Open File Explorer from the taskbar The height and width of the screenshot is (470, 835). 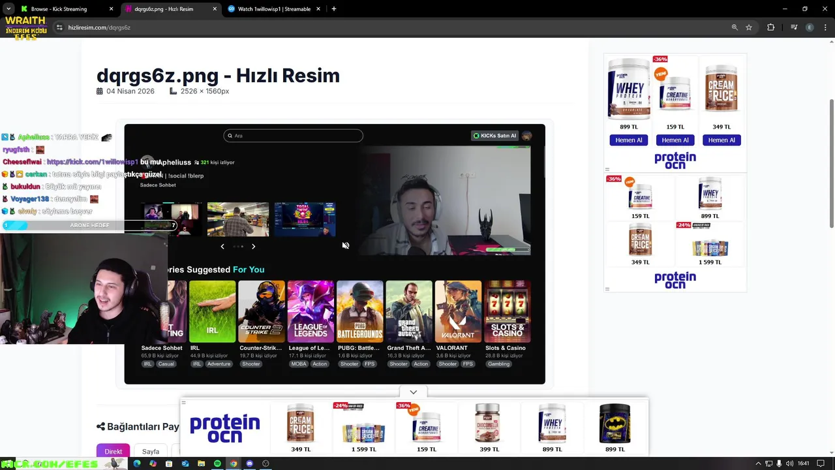click(x=201, y=463)
